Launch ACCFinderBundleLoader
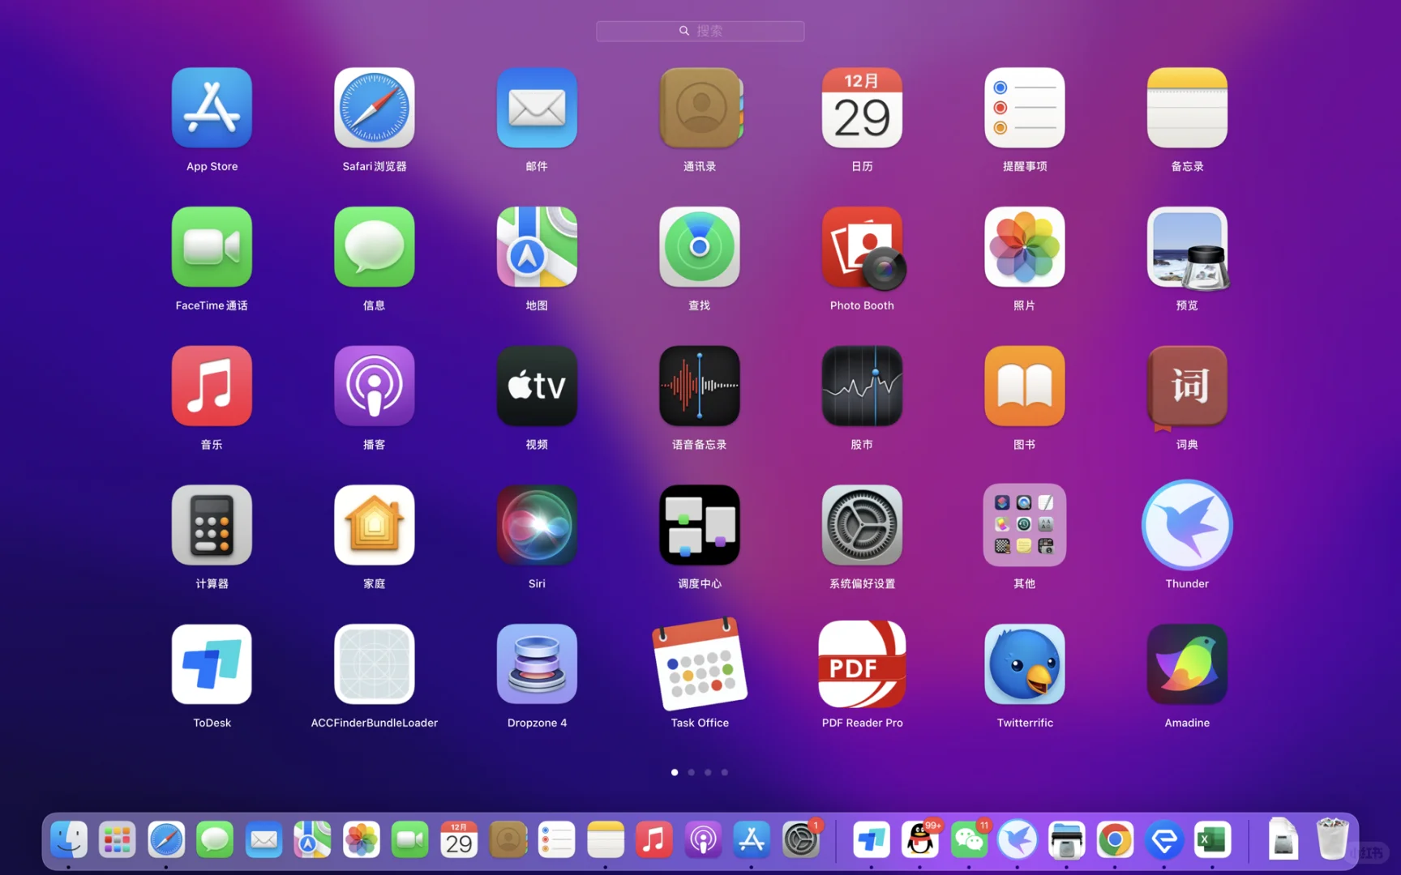The image size is (1401, 875). click(374, 664)
